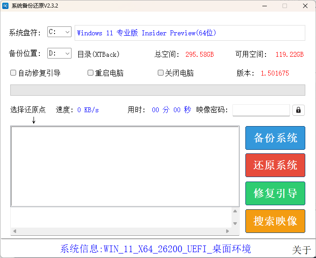Click scrollbar up arrow in lower panel
The image size is (316, 258).
click(235, 211)
